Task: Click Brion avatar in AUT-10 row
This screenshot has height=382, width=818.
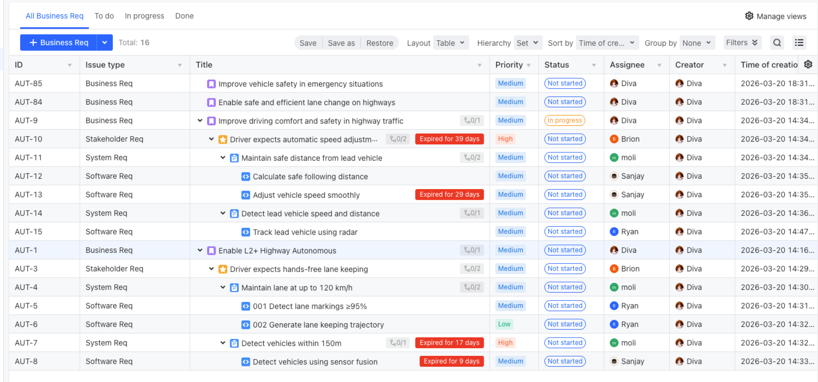Action: click(x=614, y=139)
